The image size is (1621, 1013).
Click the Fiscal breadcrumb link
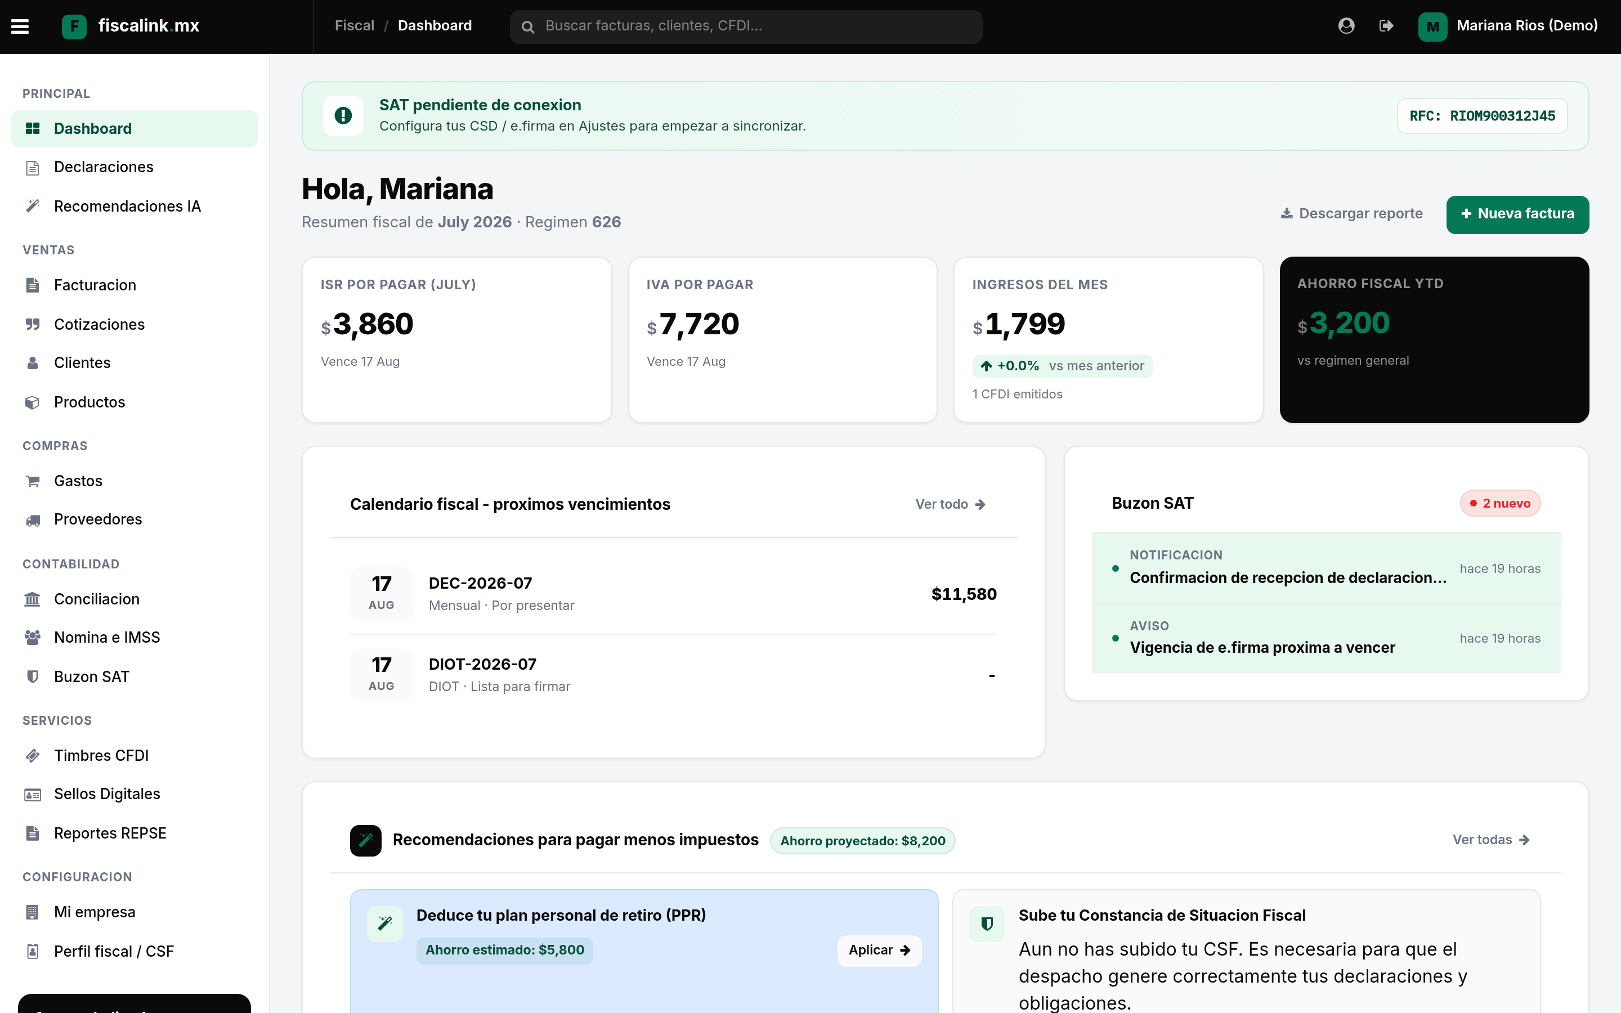(355, 26)
